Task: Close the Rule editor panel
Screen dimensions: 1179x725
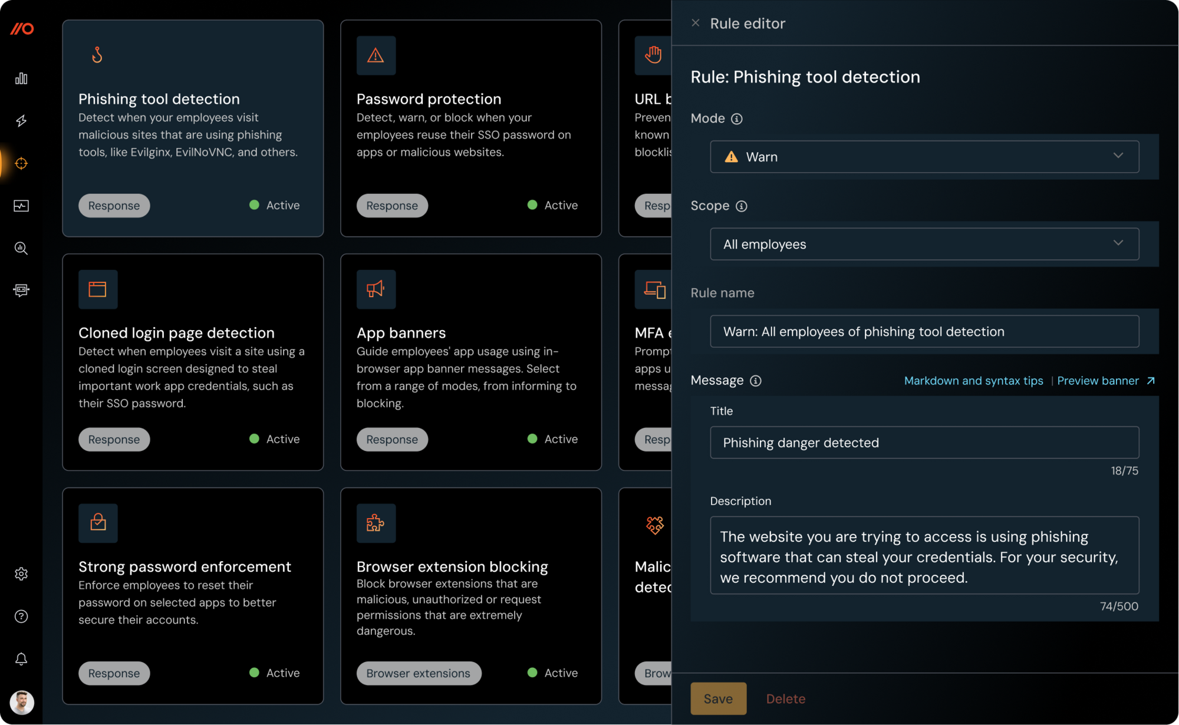Action: [x=696, y=23]
